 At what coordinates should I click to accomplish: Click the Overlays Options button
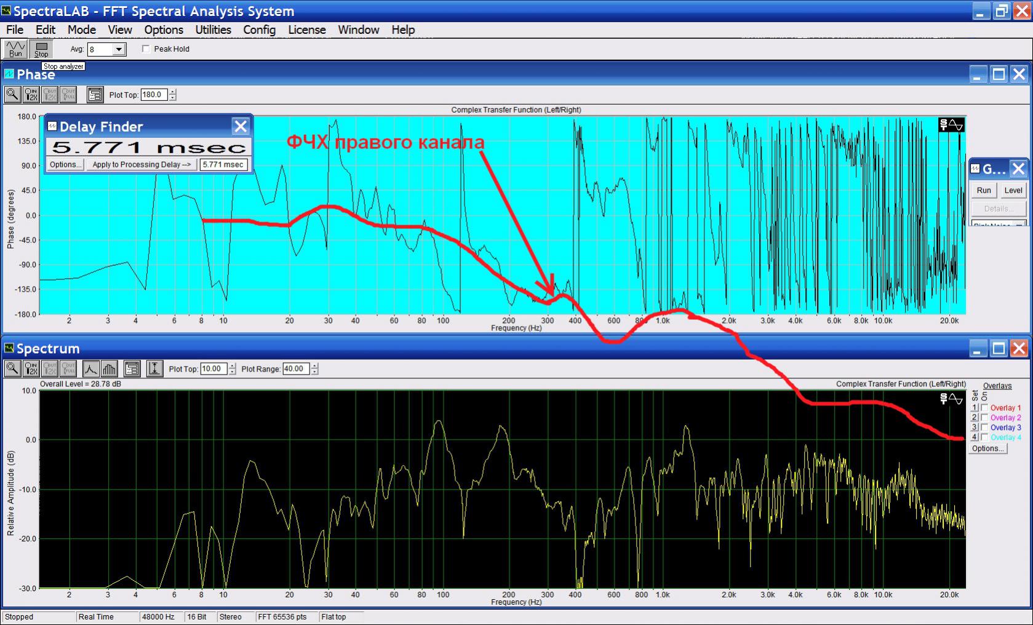coord(987,448)
